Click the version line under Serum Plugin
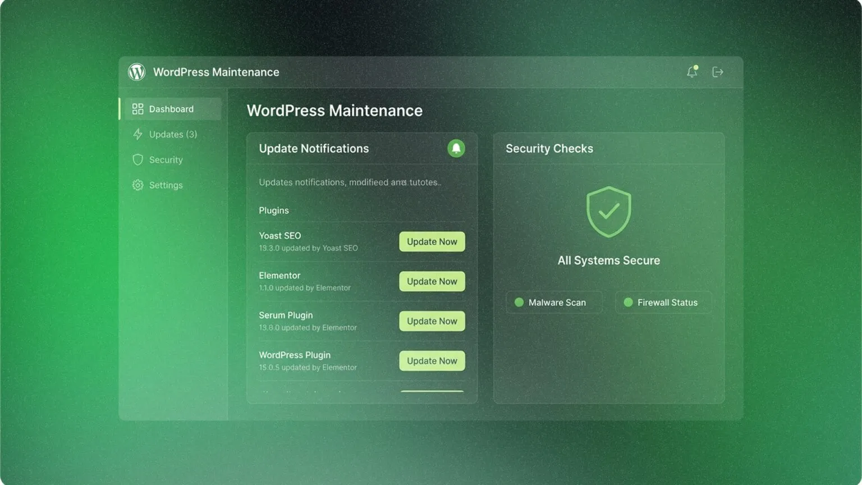Screen dimensions: 862x485 pyautogui.click(x=308, y=328)
